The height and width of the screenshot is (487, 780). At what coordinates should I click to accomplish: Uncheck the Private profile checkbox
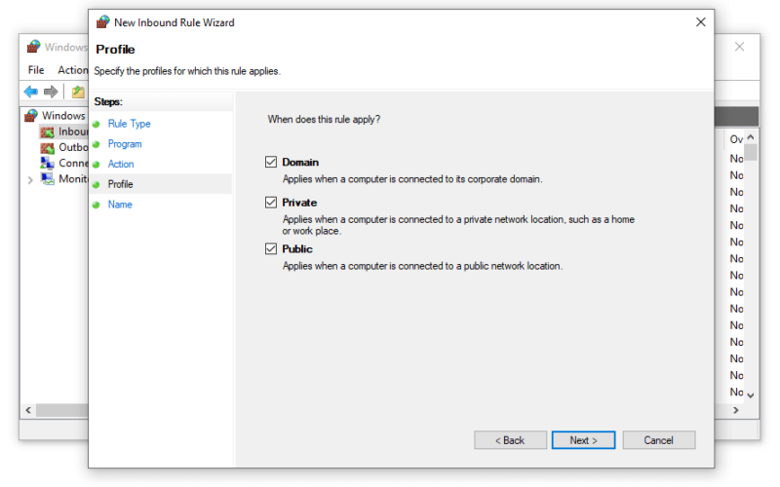[x=271, y=203]
